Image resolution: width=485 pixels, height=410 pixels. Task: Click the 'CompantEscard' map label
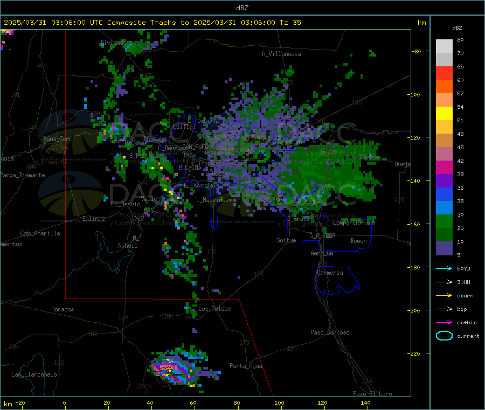354,223
